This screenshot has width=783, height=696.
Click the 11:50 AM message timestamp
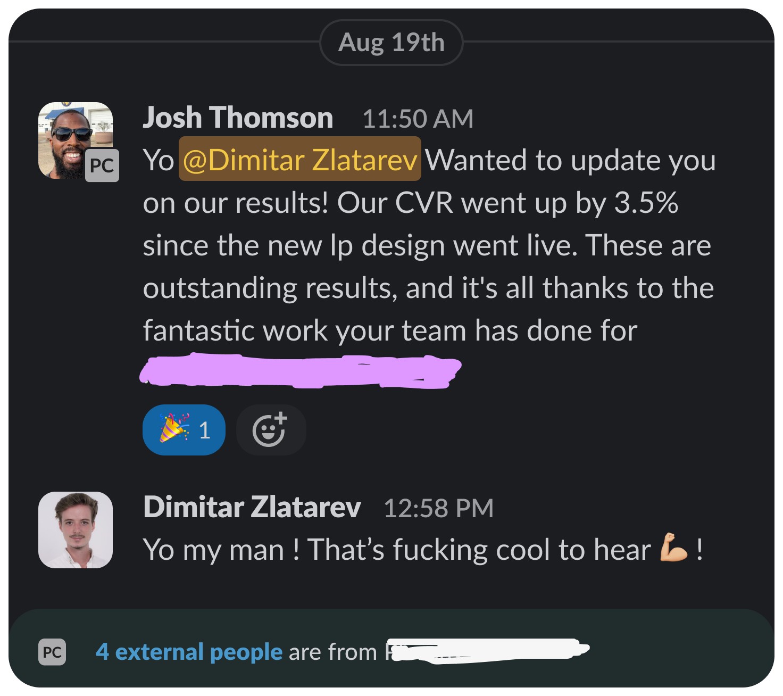pyautogui.click(x=418, y=119)
